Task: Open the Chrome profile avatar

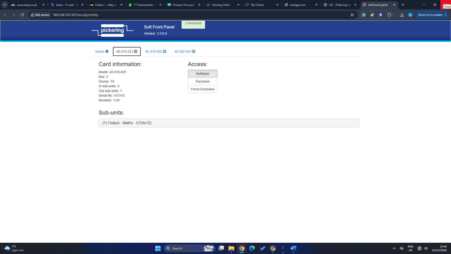Action: 410,15
